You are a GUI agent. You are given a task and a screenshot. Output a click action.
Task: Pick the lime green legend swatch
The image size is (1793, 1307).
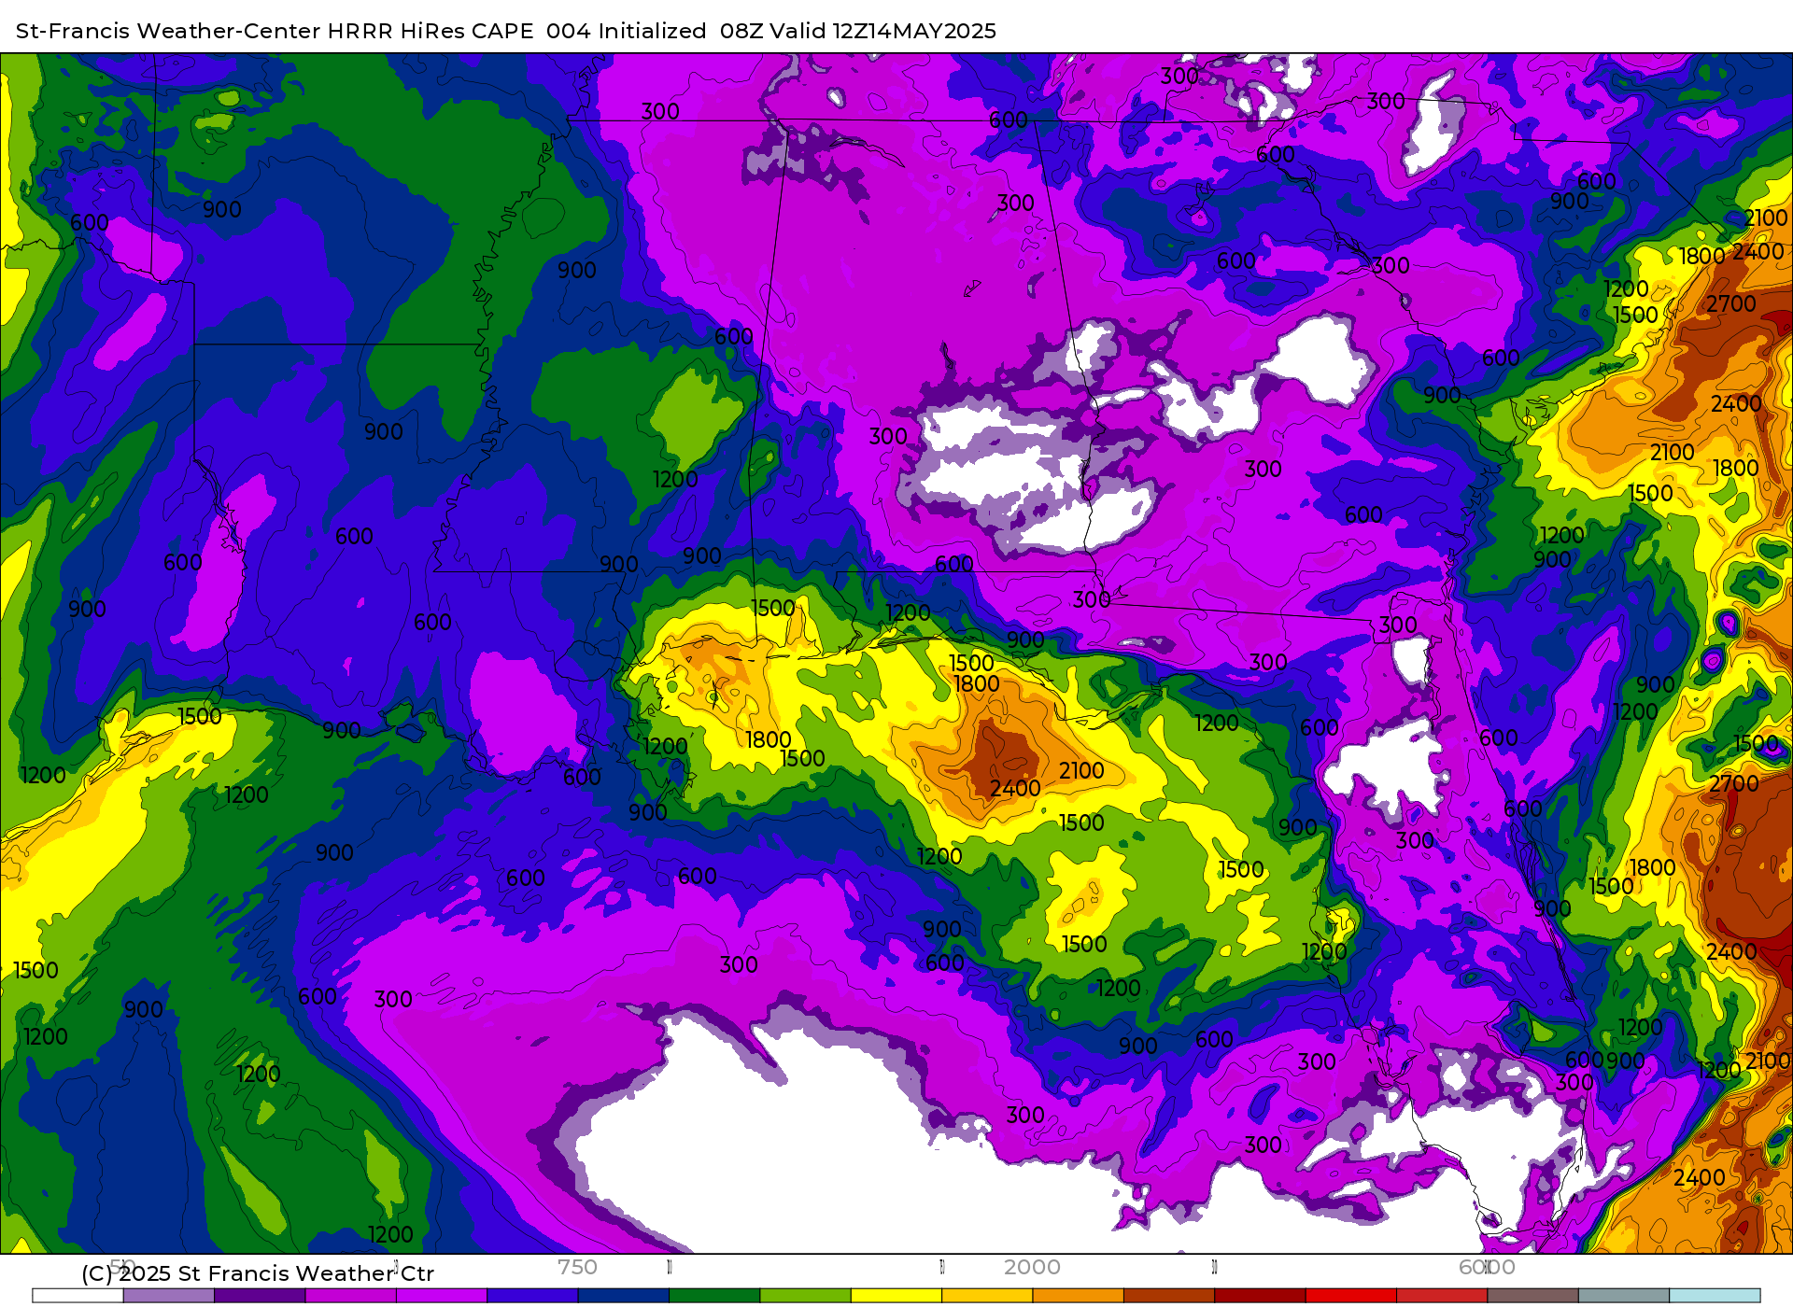pos(805,1296)
